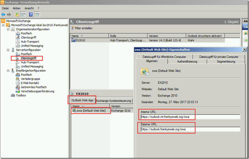Screen dimensions: 249x159
Task: Click the back arrow toolbar icon
Action: tap(3, 14)
